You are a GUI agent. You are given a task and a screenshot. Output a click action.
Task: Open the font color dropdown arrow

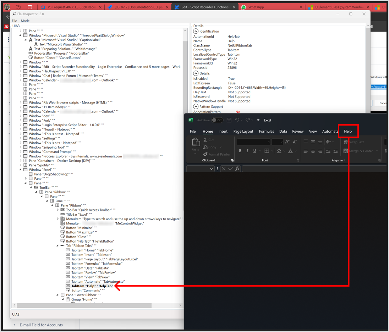tap(295, 151)
